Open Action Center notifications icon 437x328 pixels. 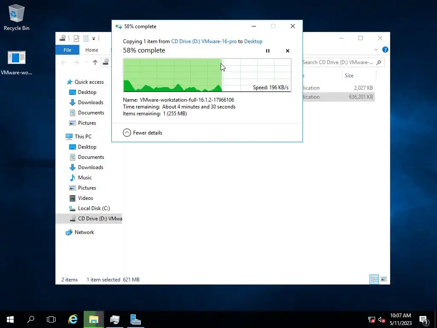tap(424, 319)
